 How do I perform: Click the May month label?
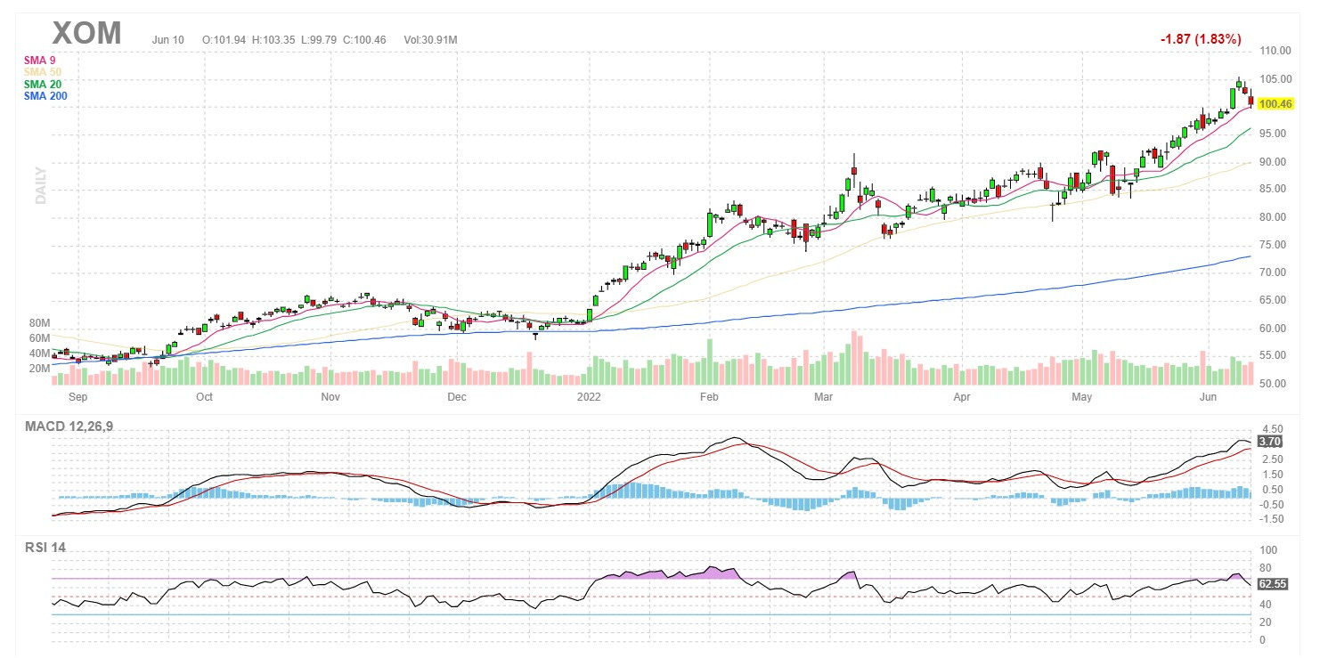click(1082, 398)
